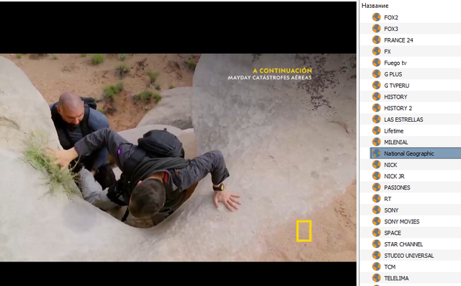Click the globe icon beside LAS ESTRELLAS
The height and width of the screenshot is (286, 461).
tap(376, 120)
